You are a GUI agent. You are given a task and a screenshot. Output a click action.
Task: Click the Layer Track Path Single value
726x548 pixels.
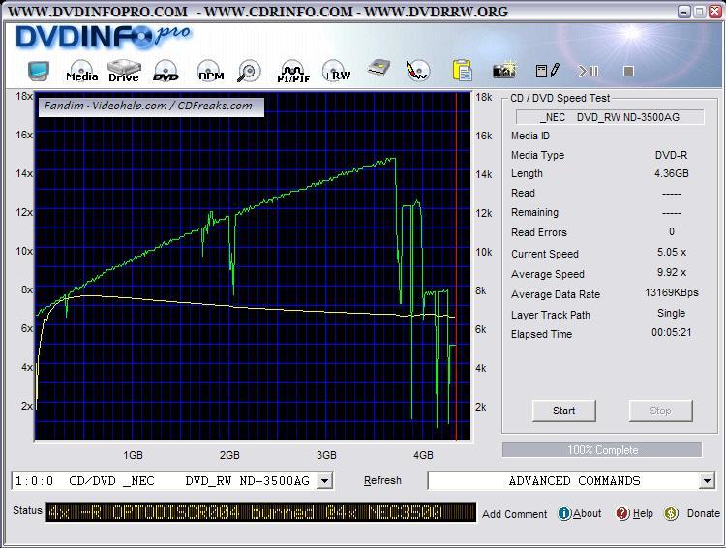click(x=672, y=313)
